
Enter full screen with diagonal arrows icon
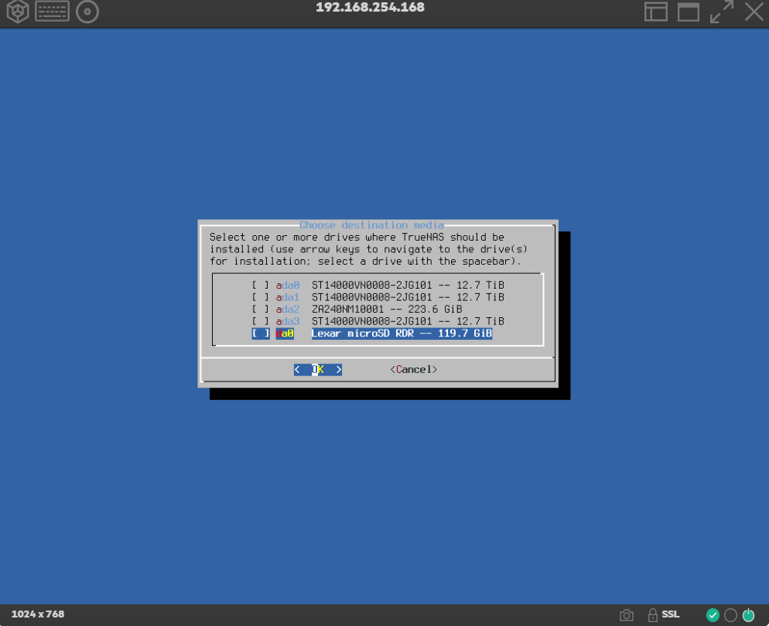pos(722,12)
